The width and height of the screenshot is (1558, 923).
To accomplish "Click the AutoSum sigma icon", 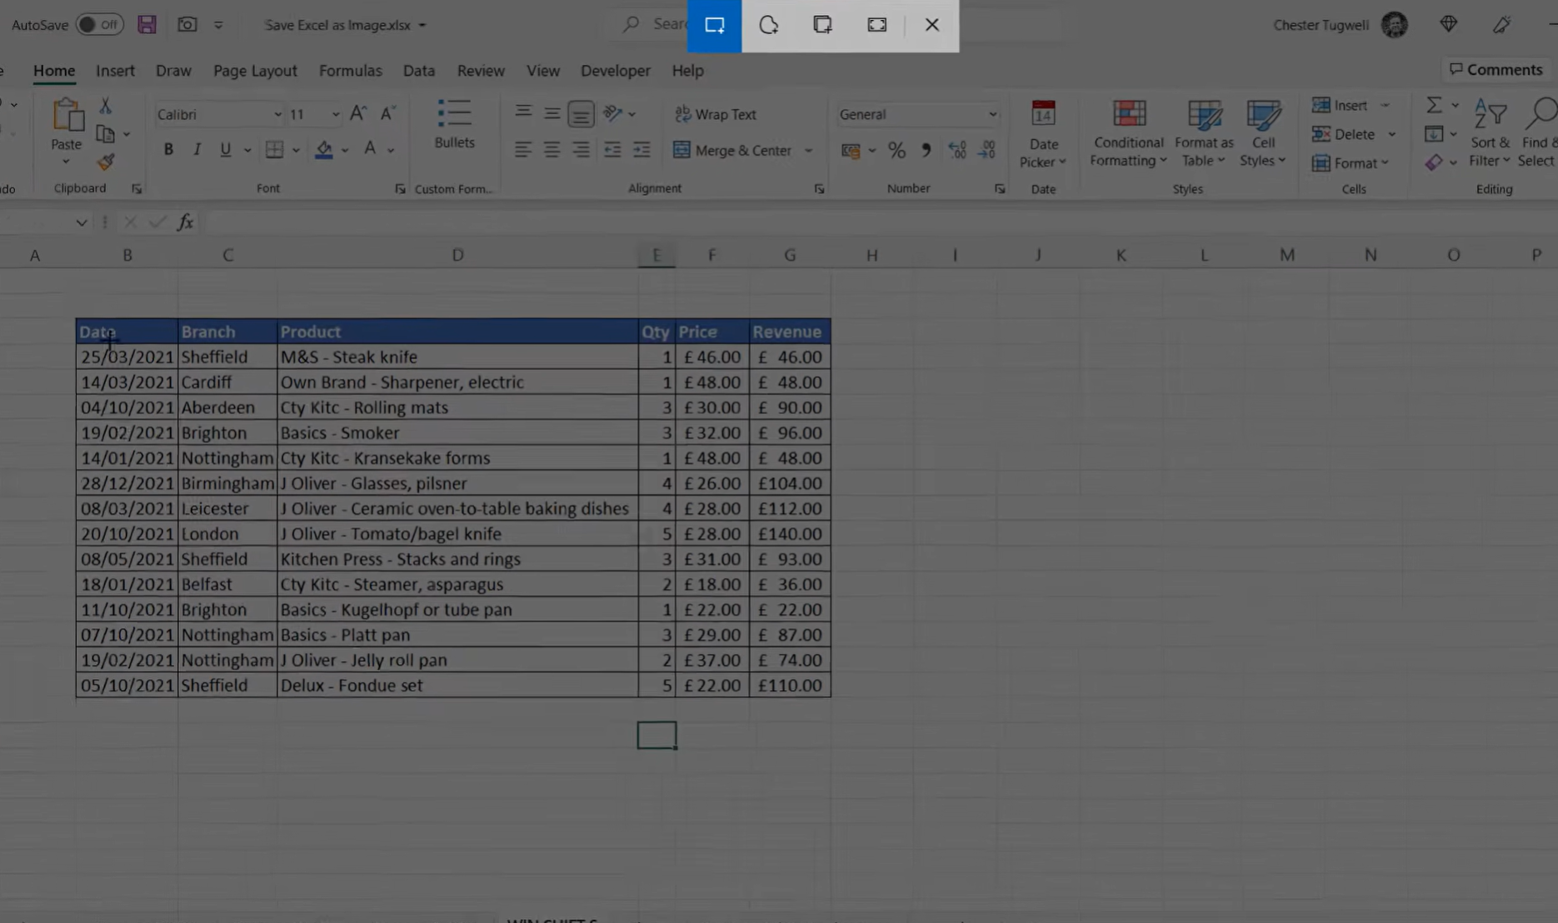I will pyautogui.click(x=1434, y=106).
